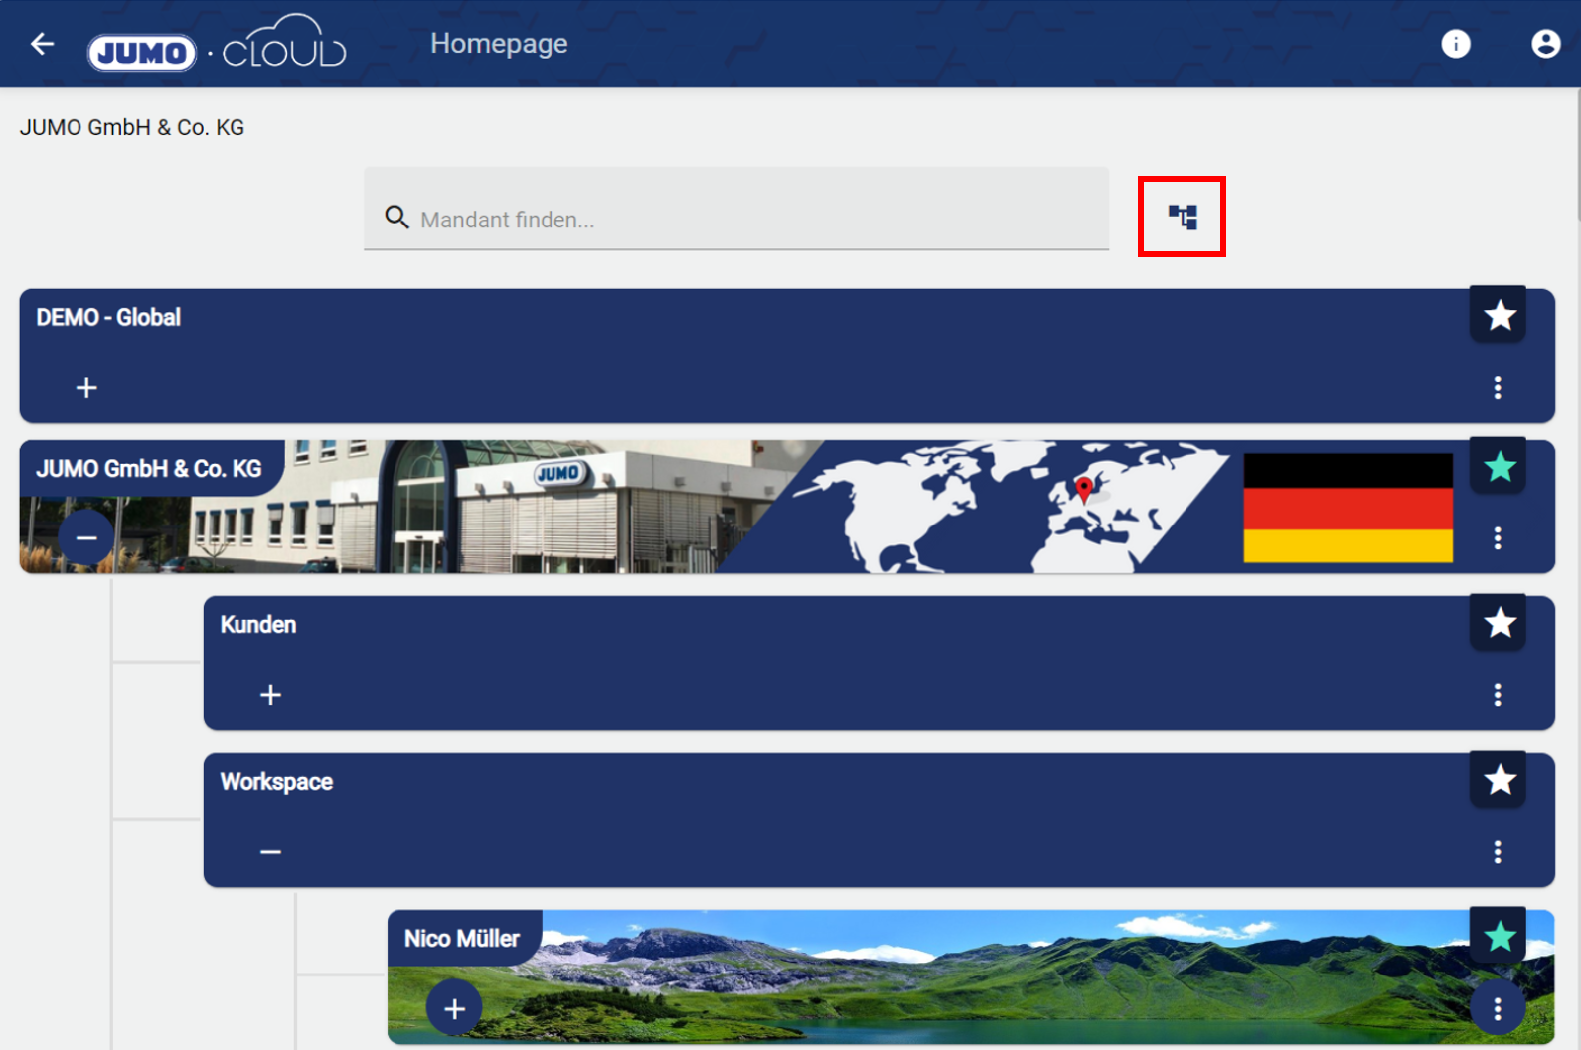
Task: Toggle favorite star on DEMO - Global
Action: point(1499,316)
